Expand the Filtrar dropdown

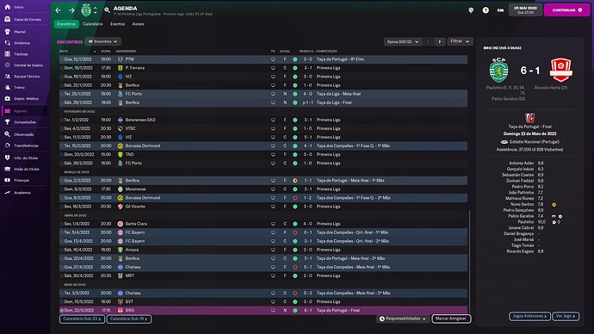click(x=460, y=41)
